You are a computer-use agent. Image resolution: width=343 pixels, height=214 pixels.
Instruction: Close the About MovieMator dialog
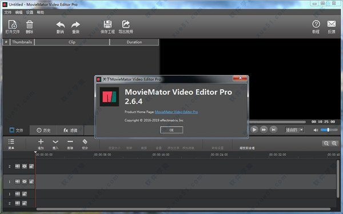[240, 78]
